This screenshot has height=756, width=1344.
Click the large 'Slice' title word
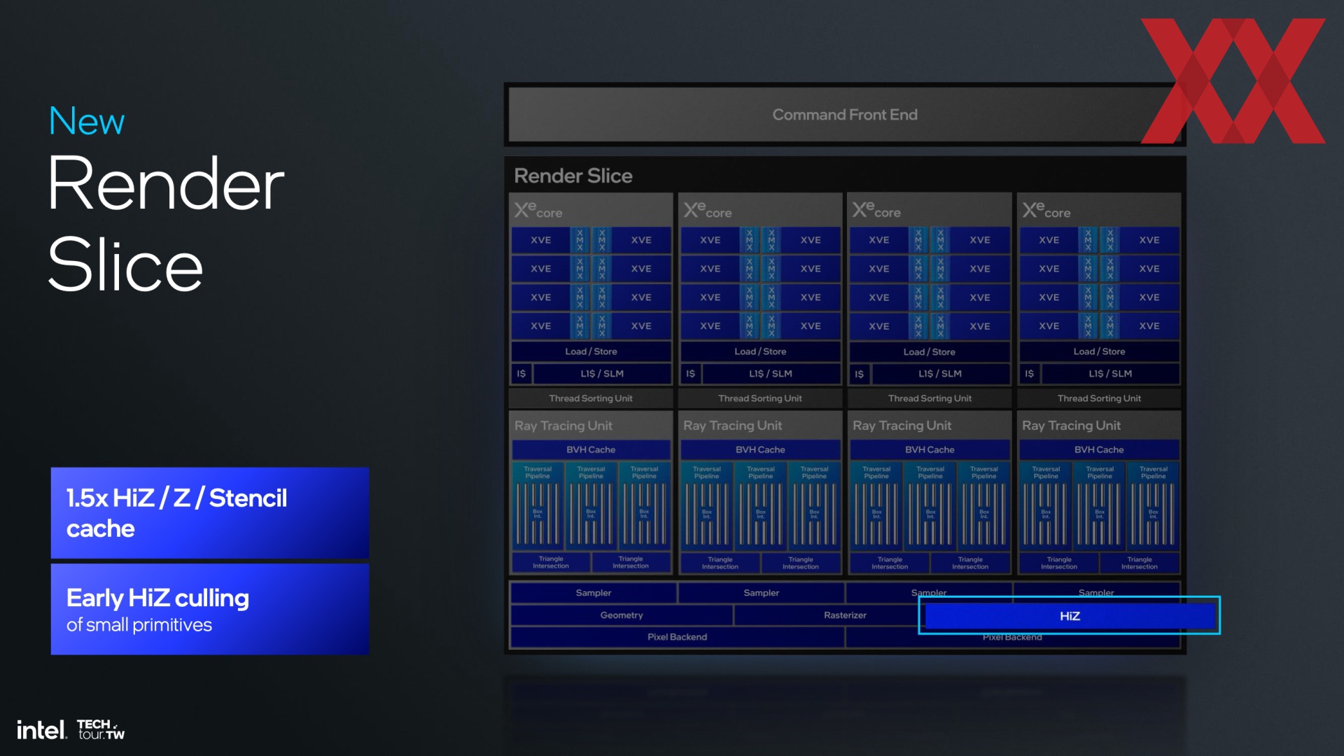[126, 265]
